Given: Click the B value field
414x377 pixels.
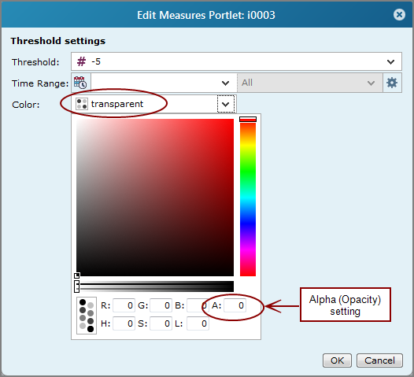Looking at the screenshot, I should tap(198, 305).
